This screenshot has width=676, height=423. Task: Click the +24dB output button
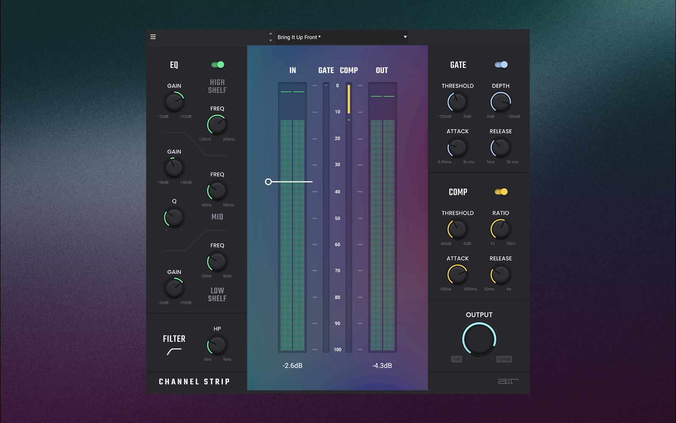click(504, 359)
